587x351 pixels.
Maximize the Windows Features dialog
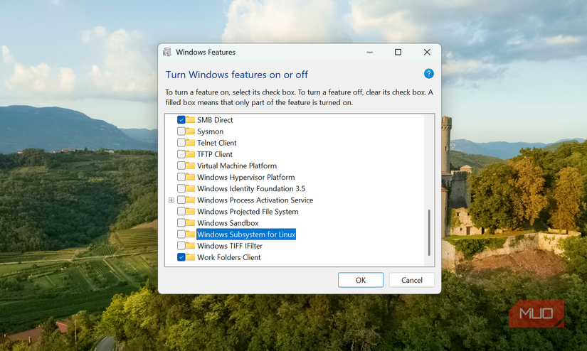pos(398,52)
